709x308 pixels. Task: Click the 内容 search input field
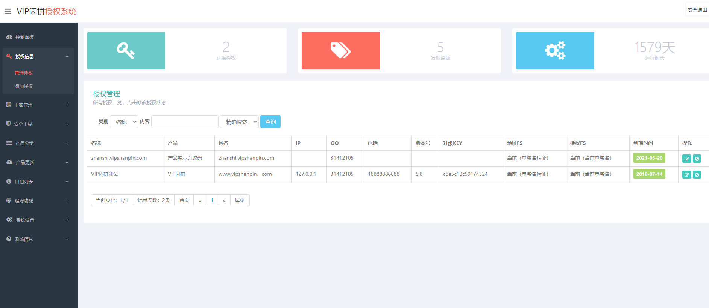tap(185, 122)
